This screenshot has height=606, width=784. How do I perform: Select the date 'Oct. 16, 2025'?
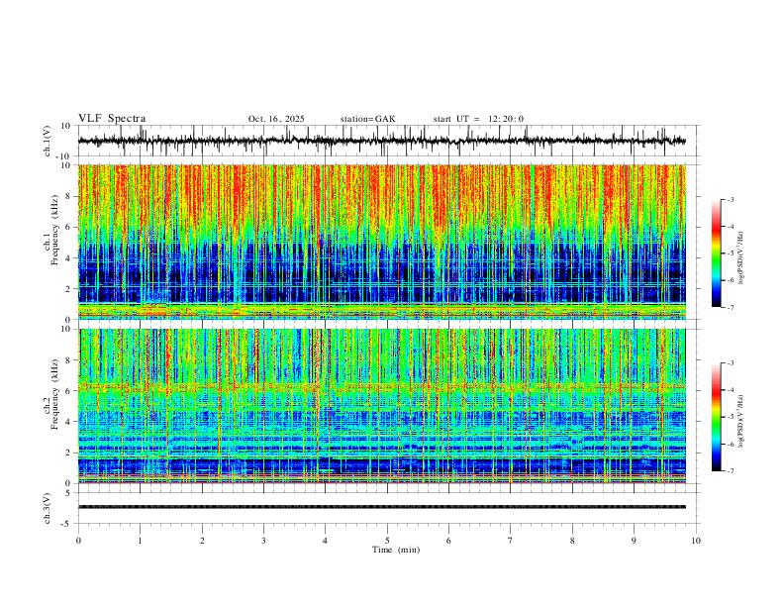tap(276, 119)
